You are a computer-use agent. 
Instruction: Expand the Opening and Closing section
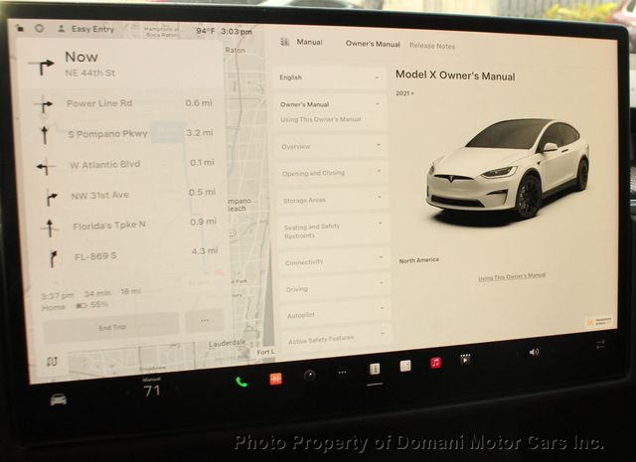tap(331, 173)
